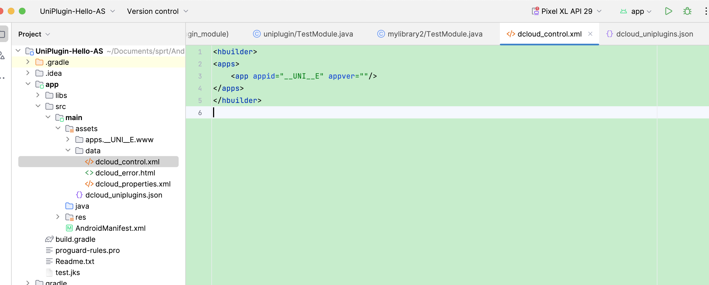
Task: Expand the .gradle folder
Action: coord(28,62)
